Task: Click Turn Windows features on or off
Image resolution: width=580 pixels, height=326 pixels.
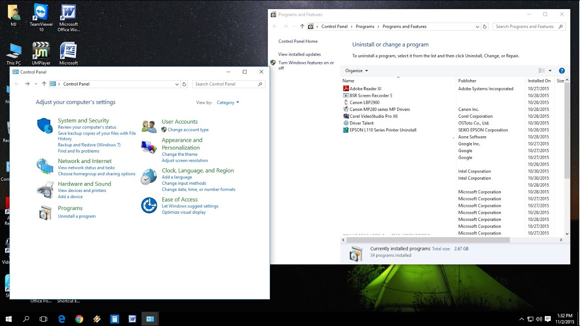Action: 306,65
